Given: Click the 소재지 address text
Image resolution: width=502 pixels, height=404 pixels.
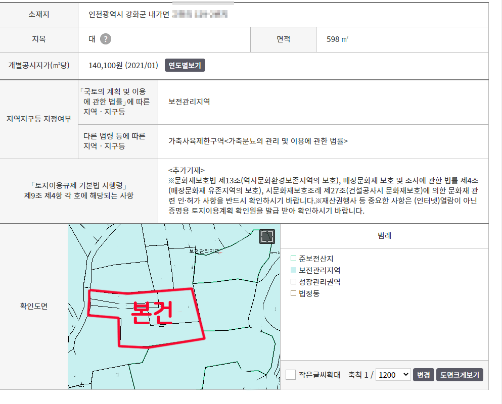Looking at the screenshot, I should click(158, 14).
